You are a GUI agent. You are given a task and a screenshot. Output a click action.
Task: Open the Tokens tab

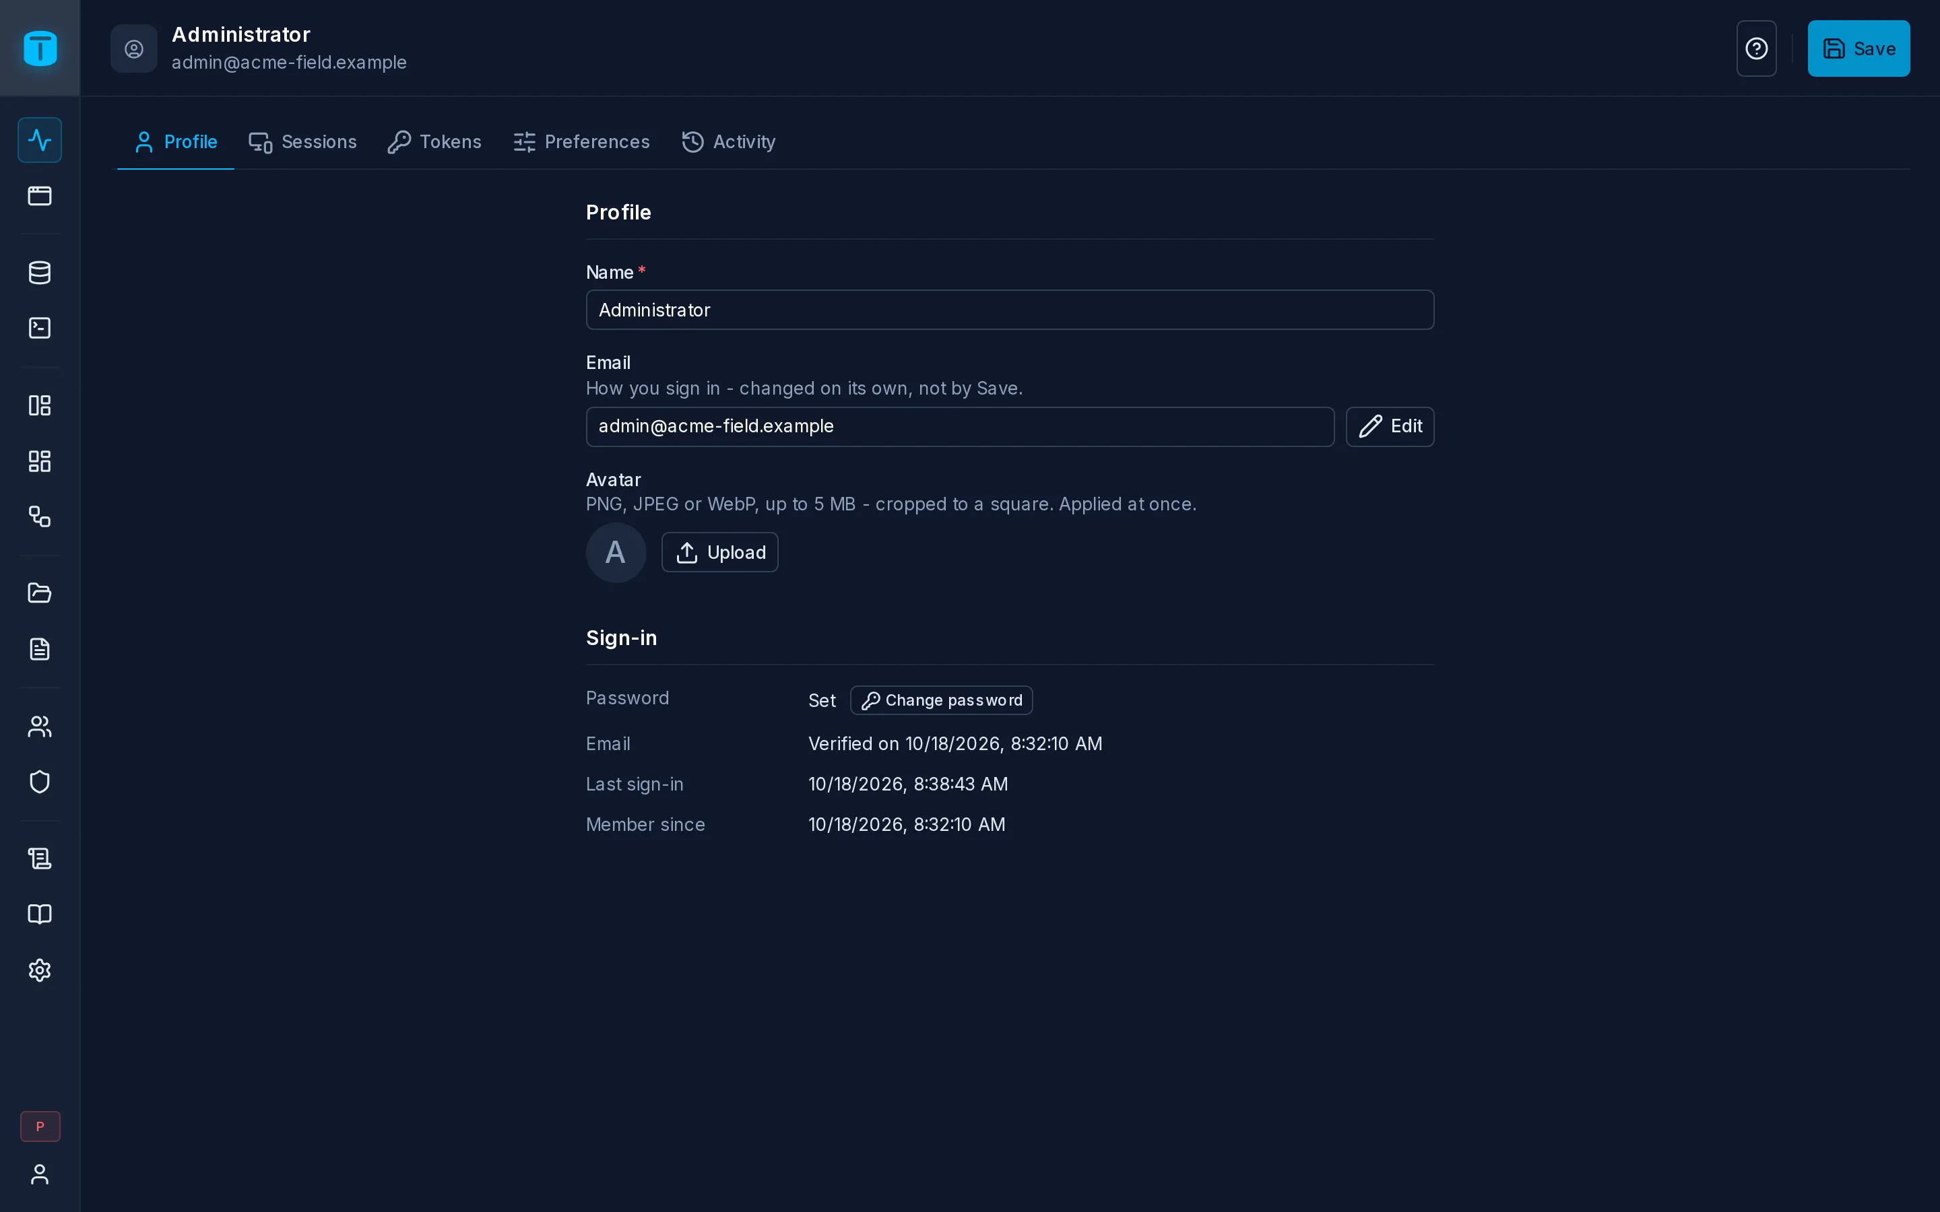point(434,142)
